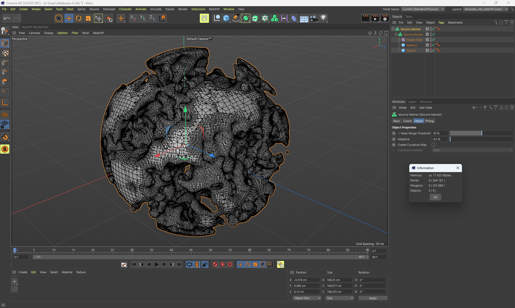Adjust the Voxel Range Threshold slider

coord(481,133)
